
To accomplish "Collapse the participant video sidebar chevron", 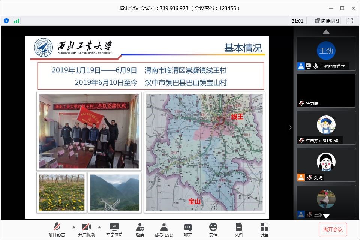I will point(290,127).
